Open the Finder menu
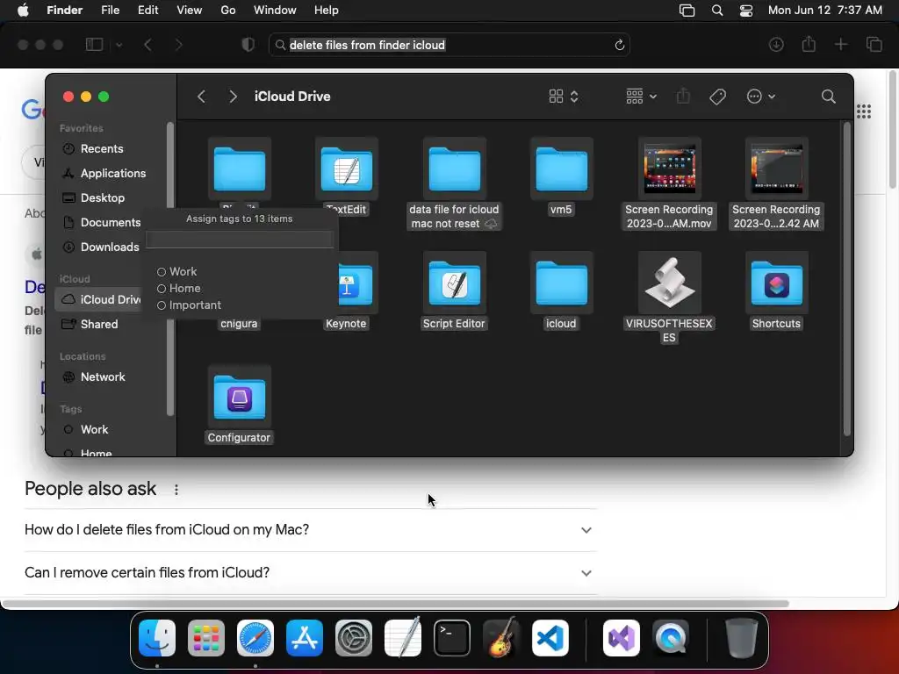This screenshot has width=899, height=674. [x=64, y=11]
